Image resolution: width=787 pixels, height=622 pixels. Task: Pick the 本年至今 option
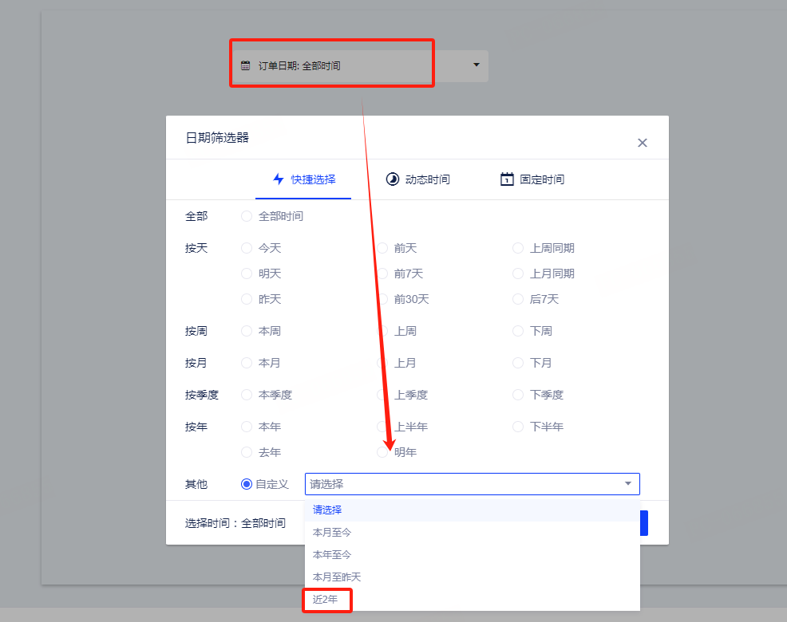point(332,555)
